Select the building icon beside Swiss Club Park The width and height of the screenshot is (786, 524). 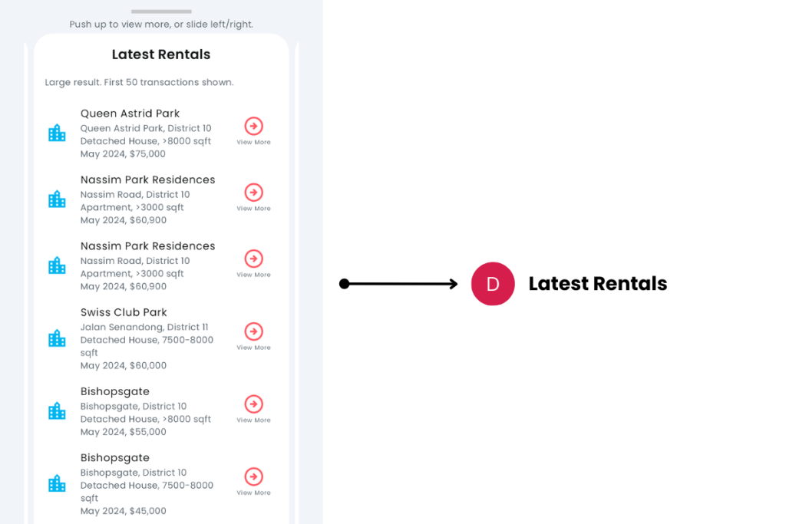[57, 338]
